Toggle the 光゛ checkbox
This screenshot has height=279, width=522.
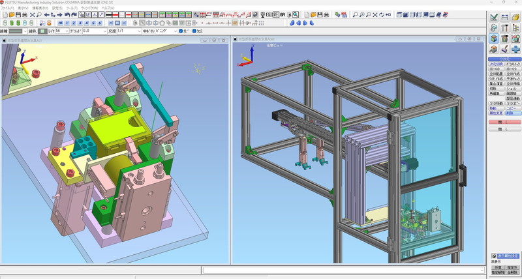pos(181,31)
